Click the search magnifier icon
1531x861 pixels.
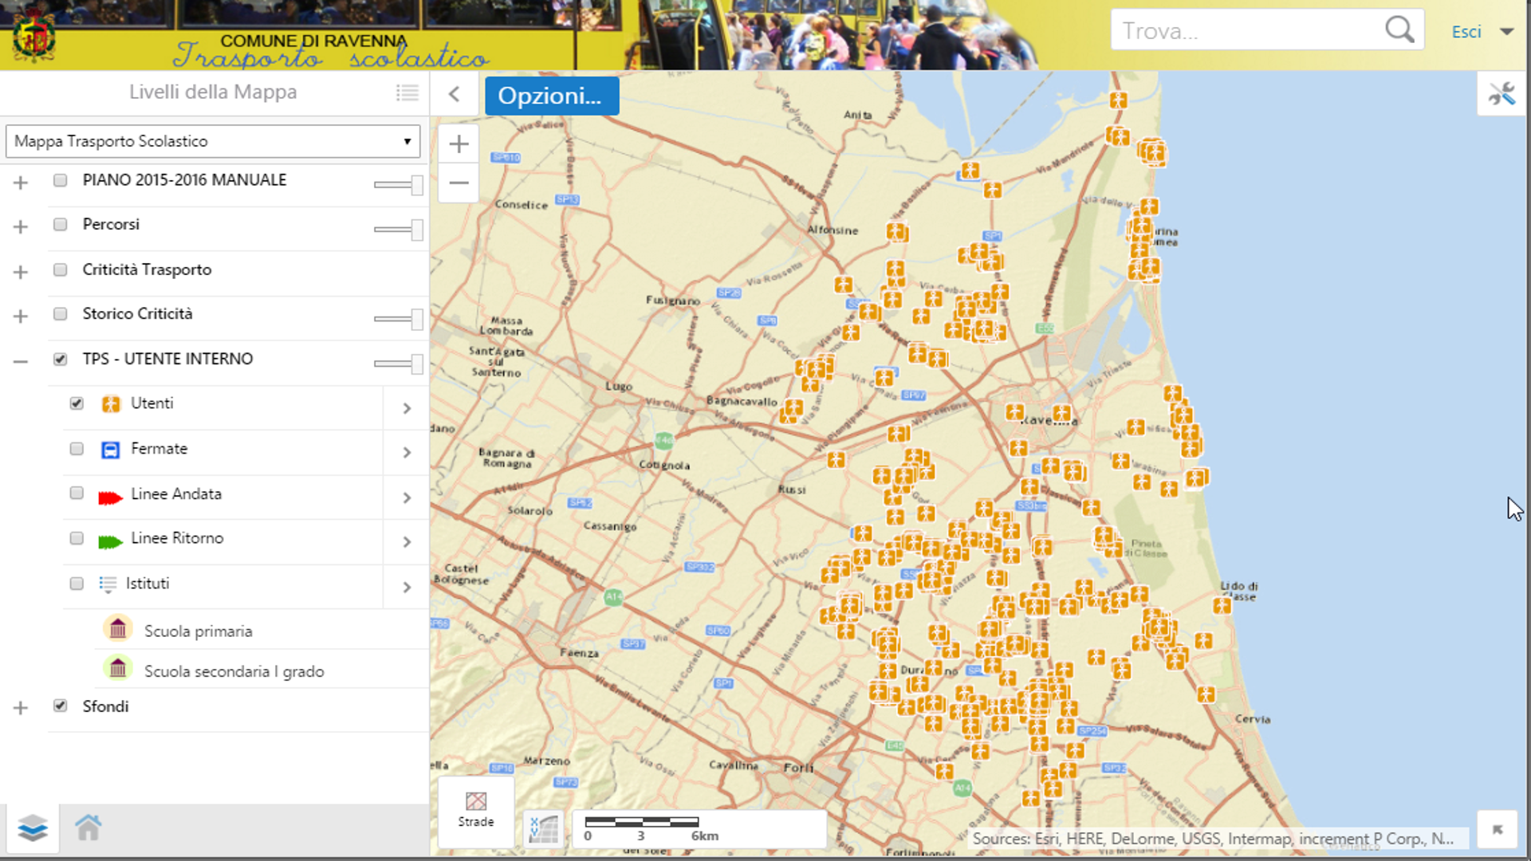click(1399, 30)
